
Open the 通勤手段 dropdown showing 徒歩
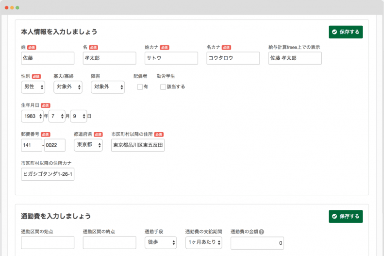(161, 242)
